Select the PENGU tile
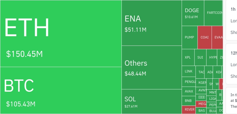This screenshot has width=237, height=114. tap(189, 82)
